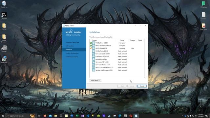Click the MySQL Documentation product icon
The image size is (210, 118).
click(94, 68)
